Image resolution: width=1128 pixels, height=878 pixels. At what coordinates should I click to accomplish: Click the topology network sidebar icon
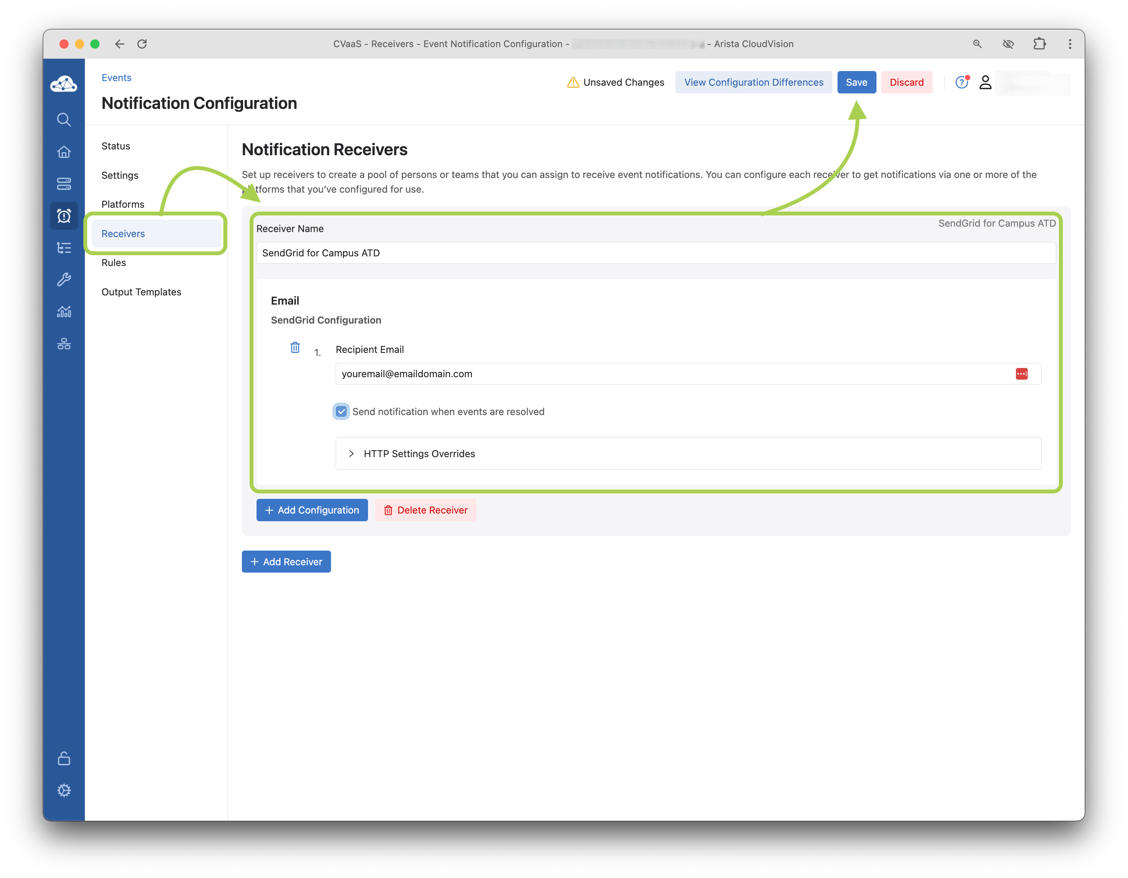[64, 344]
